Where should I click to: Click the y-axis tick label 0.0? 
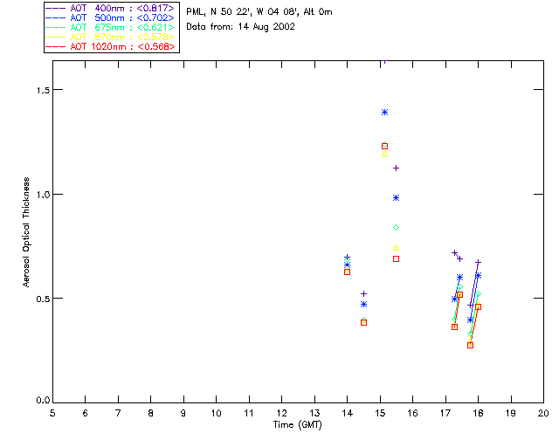pyautogui.click(x=43, y=401)
